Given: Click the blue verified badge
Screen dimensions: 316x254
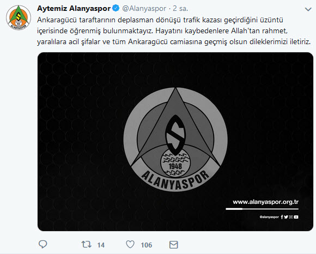Looking at the screenshot, I should click(116, 8).
